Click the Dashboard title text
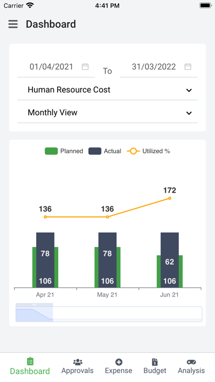215x382 pixels. 51,24
